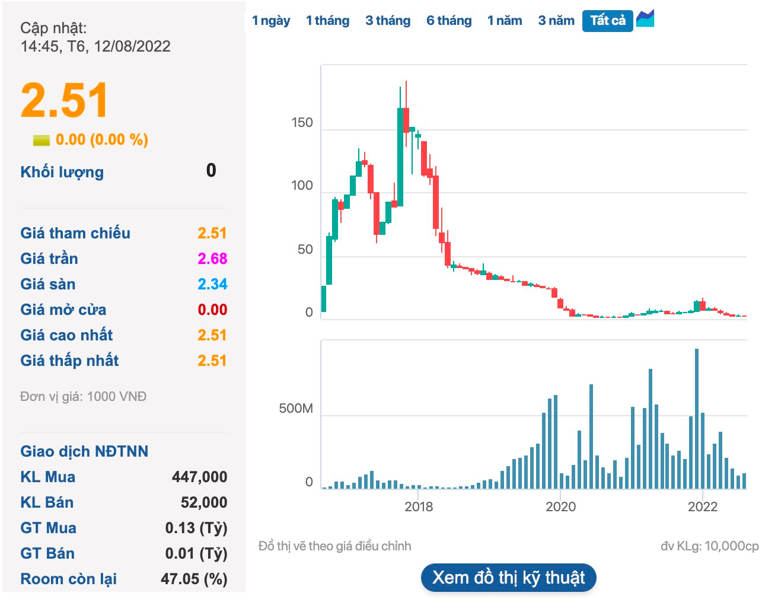Click the Room còn lại label
Viewport: 778px width, 599px height.
[68, 579]
